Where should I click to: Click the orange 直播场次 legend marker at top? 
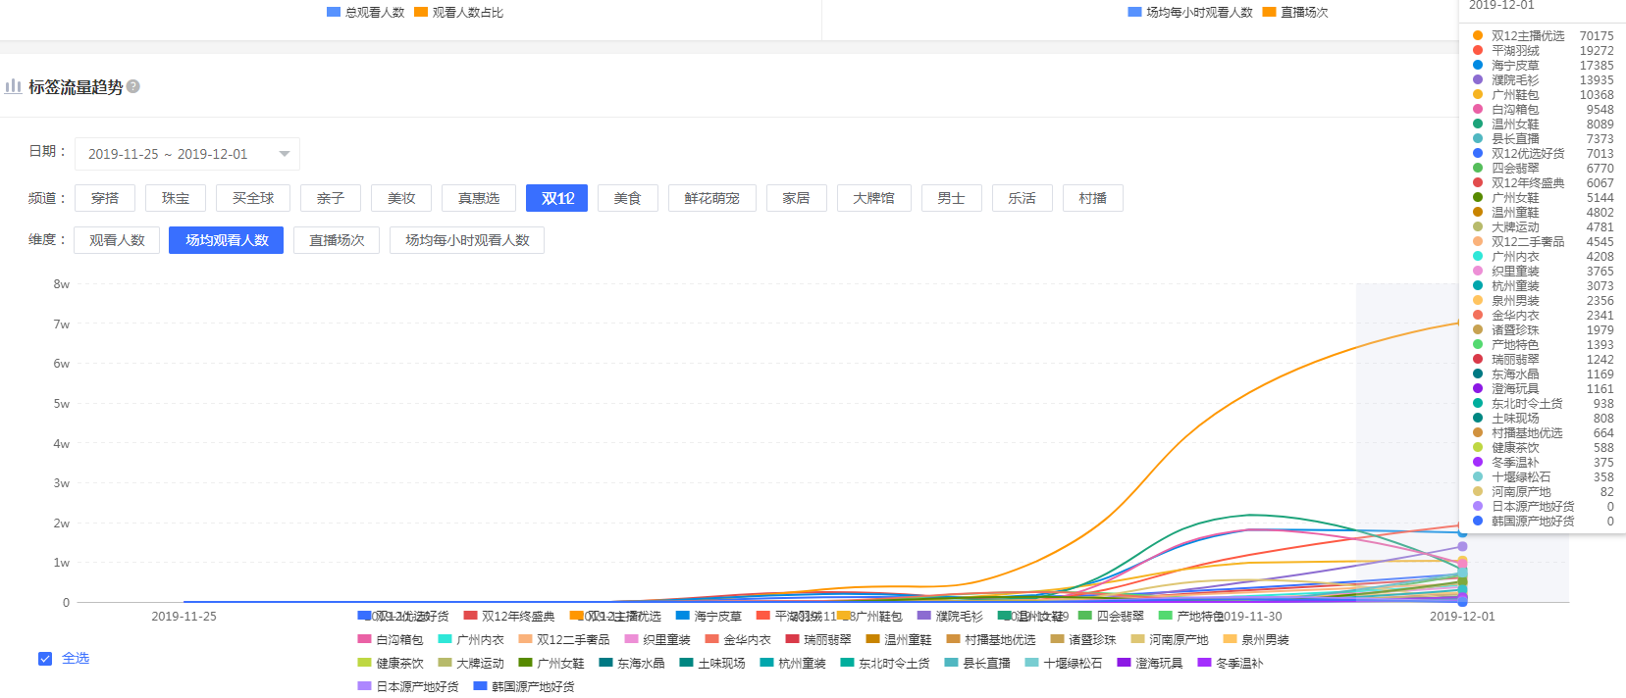coord(1269,12)
